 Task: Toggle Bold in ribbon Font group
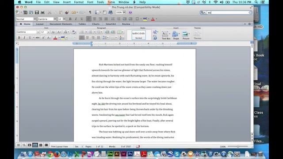[x=19, y=38]
